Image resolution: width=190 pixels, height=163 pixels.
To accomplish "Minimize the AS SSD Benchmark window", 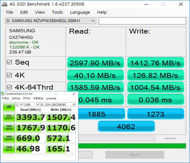I will pyautogui.click(x=146, y=4).
